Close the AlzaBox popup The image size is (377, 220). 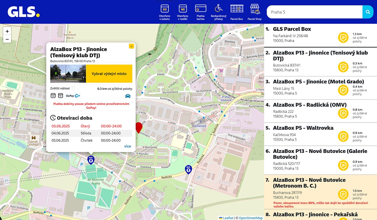tap(131, 46)
